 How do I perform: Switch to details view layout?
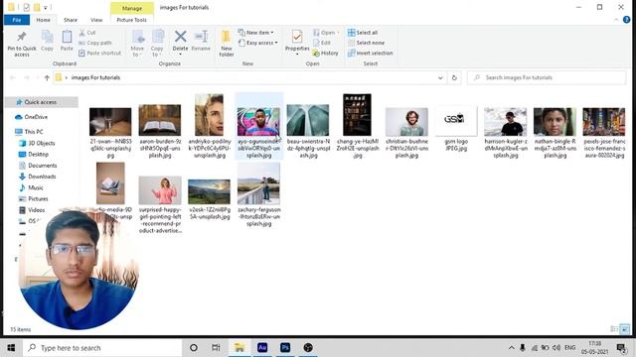pyautogui.click(x=614, y=329)
